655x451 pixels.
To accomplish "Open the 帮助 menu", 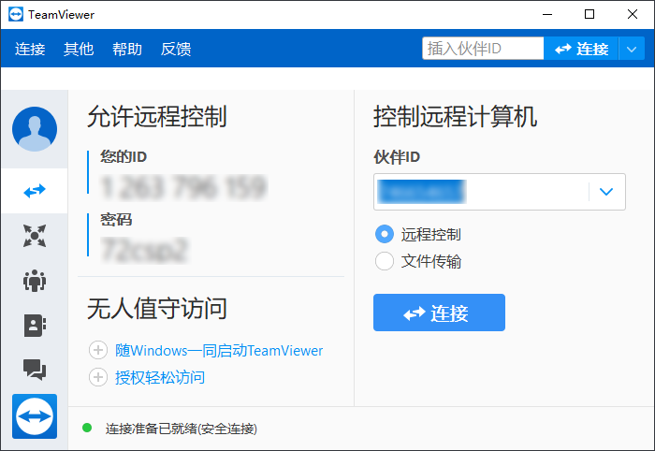I will 127,49.
